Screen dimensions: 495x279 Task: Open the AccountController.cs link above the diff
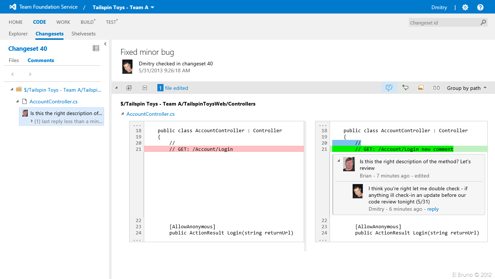tap(150, 114)
